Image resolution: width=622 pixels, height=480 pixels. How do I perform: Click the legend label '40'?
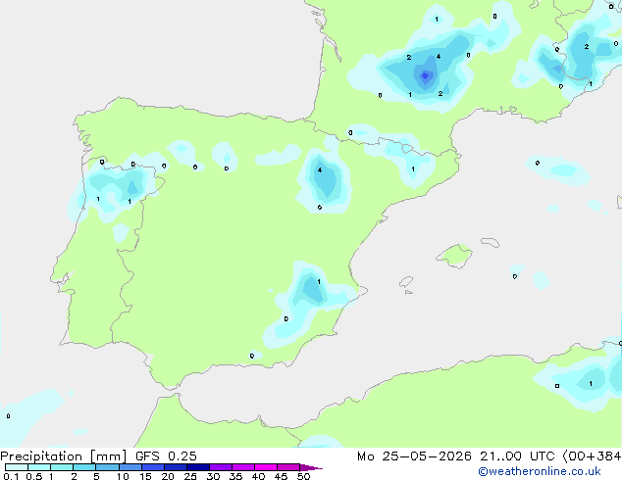pos(259,476)
